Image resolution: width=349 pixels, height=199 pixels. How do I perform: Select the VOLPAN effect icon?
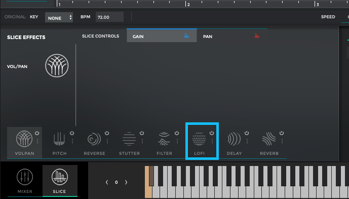click(24, 139)
